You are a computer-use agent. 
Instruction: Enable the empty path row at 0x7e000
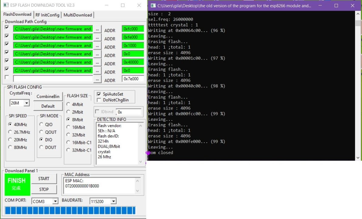7,77
